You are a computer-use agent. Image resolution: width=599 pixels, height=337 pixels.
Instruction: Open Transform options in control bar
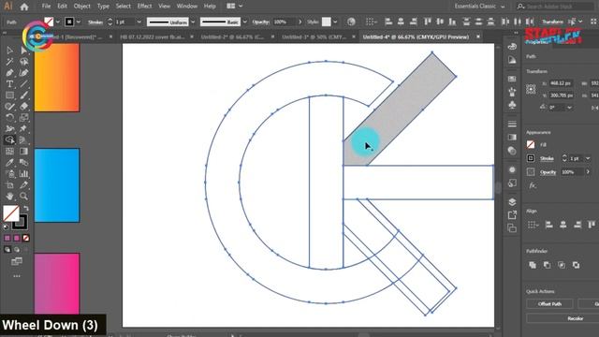point(552,22)
